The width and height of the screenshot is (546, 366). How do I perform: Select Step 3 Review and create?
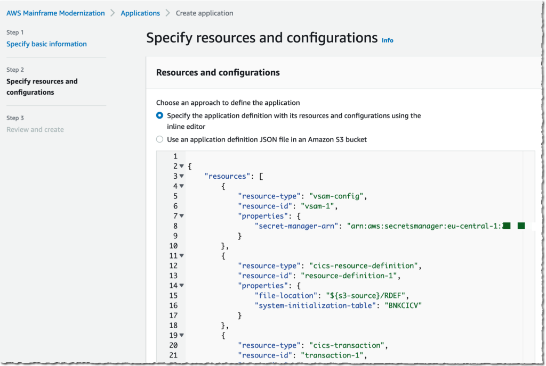35,129
